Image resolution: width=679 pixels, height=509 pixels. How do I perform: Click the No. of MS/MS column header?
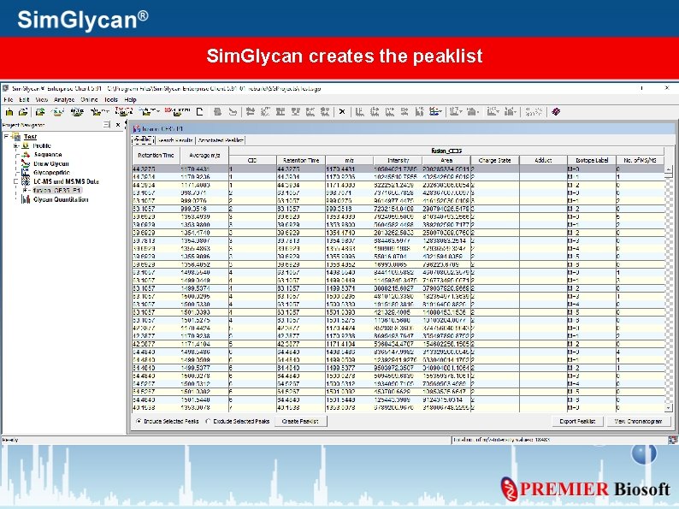click(640, 160)
